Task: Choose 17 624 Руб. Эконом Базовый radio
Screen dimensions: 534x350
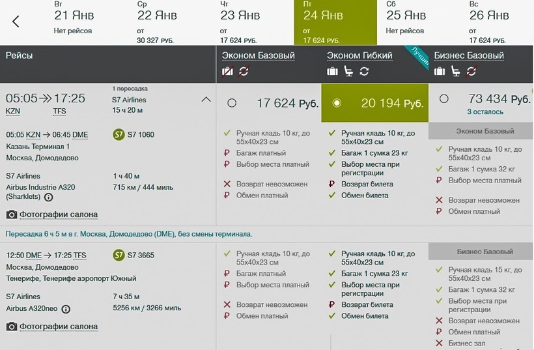Action: [x=232, y=102]
